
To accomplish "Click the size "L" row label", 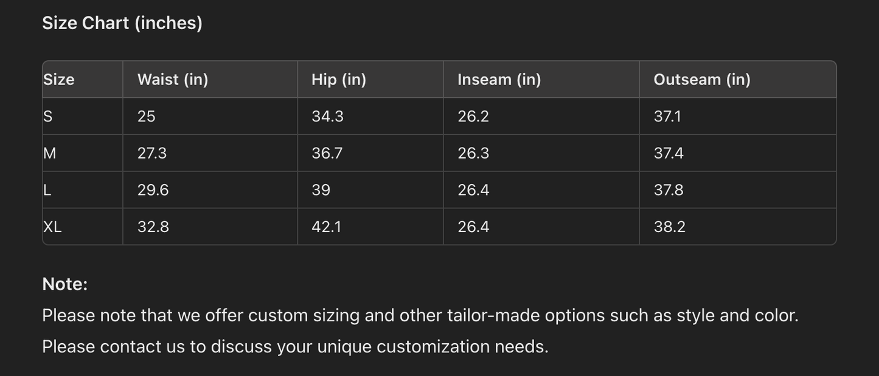I will tap(47, 190).
